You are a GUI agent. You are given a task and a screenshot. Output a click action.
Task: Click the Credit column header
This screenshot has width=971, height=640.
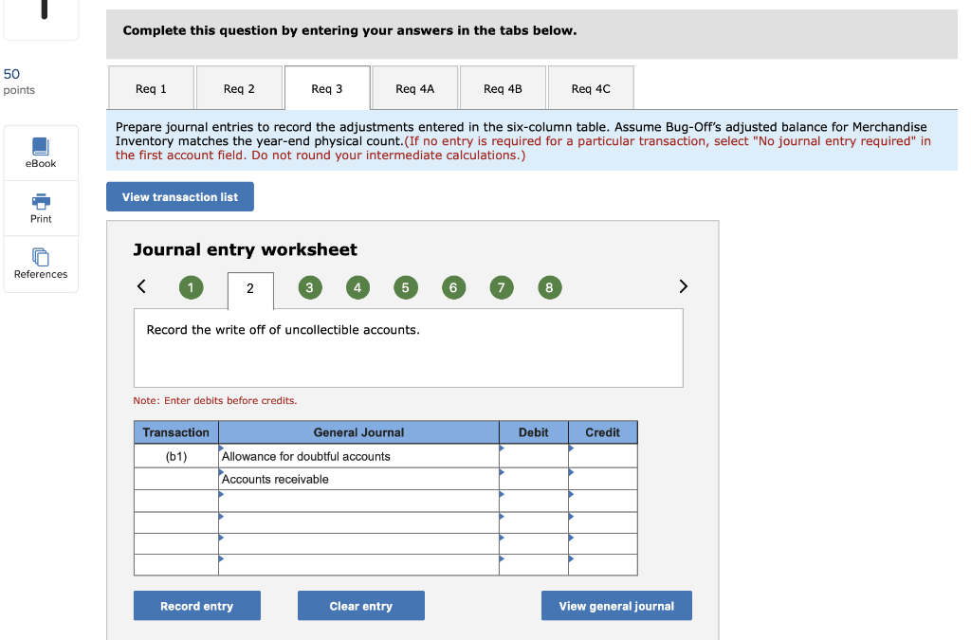point(603,432)
